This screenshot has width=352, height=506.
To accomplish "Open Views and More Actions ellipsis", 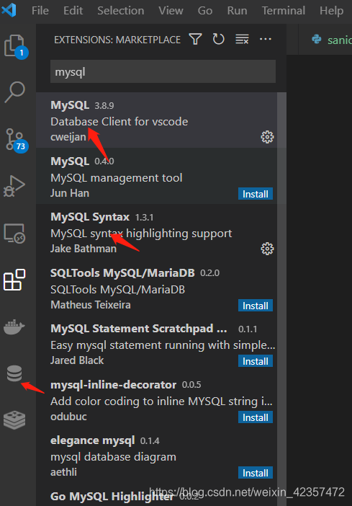I will [266, 40].
